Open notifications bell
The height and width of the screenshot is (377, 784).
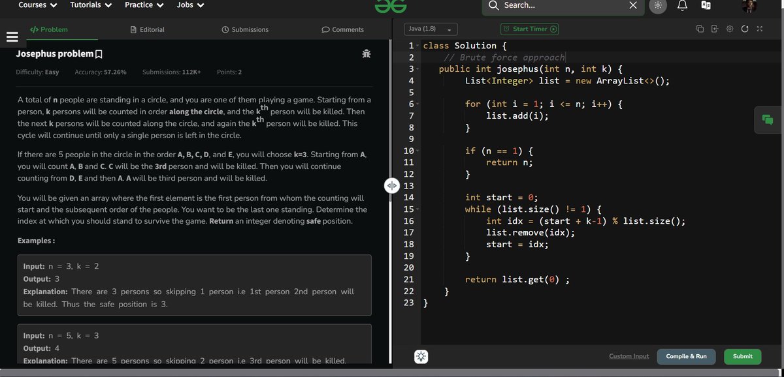(x=683, y=6)
